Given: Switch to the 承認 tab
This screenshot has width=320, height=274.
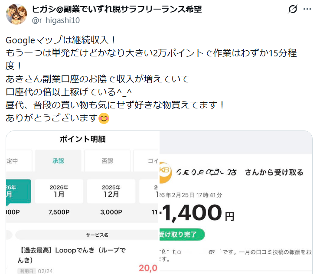Looking at the screenshot, I should (x=58, y=161).
